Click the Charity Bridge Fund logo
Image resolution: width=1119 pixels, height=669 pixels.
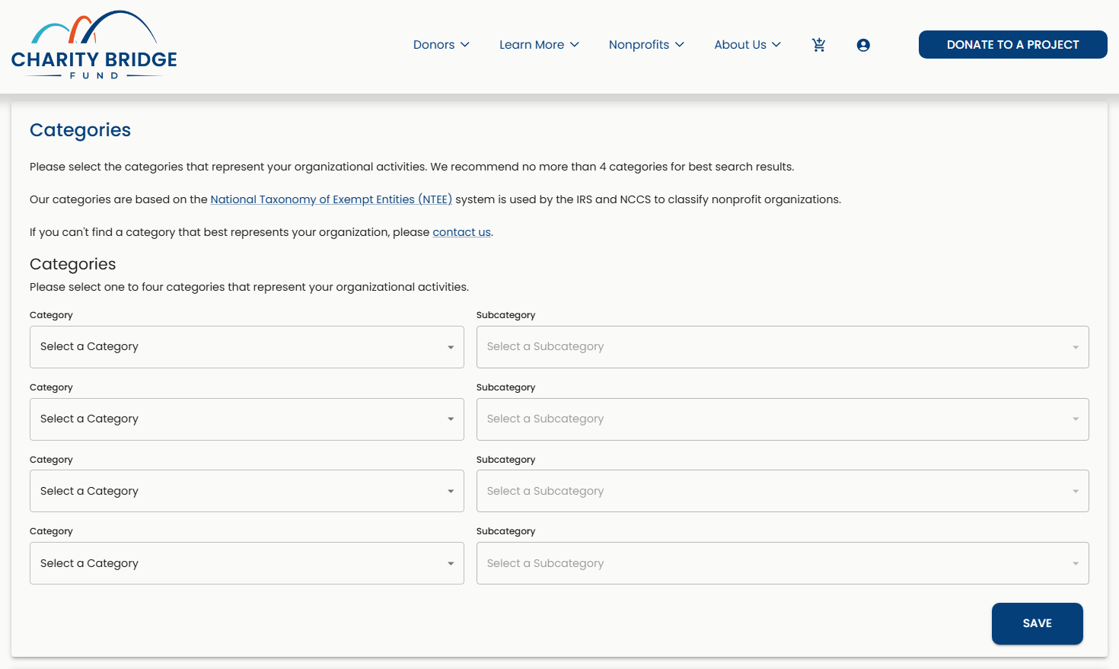click(x=94, y=45)
